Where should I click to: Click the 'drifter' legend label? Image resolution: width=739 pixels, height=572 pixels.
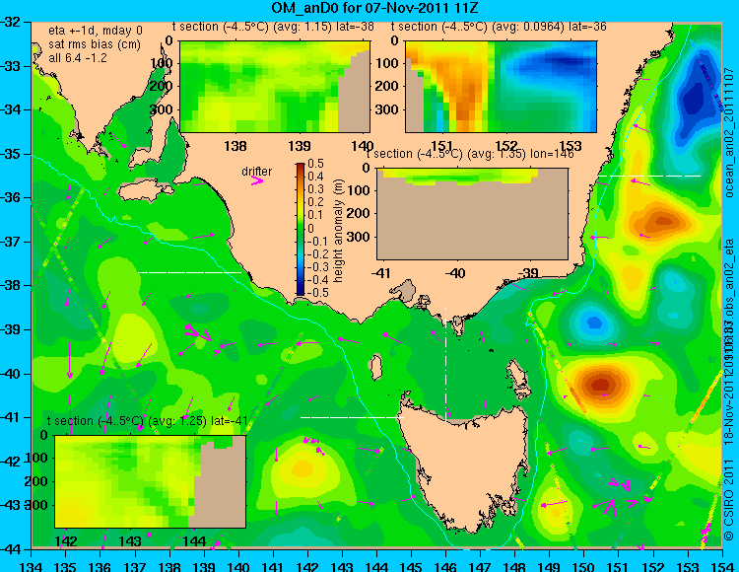(257, 172)
